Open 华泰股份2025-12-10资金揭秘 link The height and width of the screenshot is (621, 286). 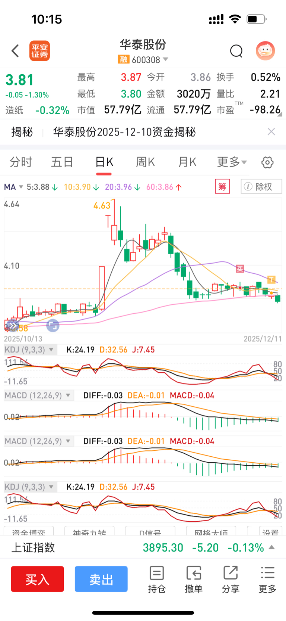(124, 132)
